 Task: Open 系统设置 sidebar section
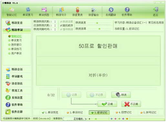coord(17,98)
